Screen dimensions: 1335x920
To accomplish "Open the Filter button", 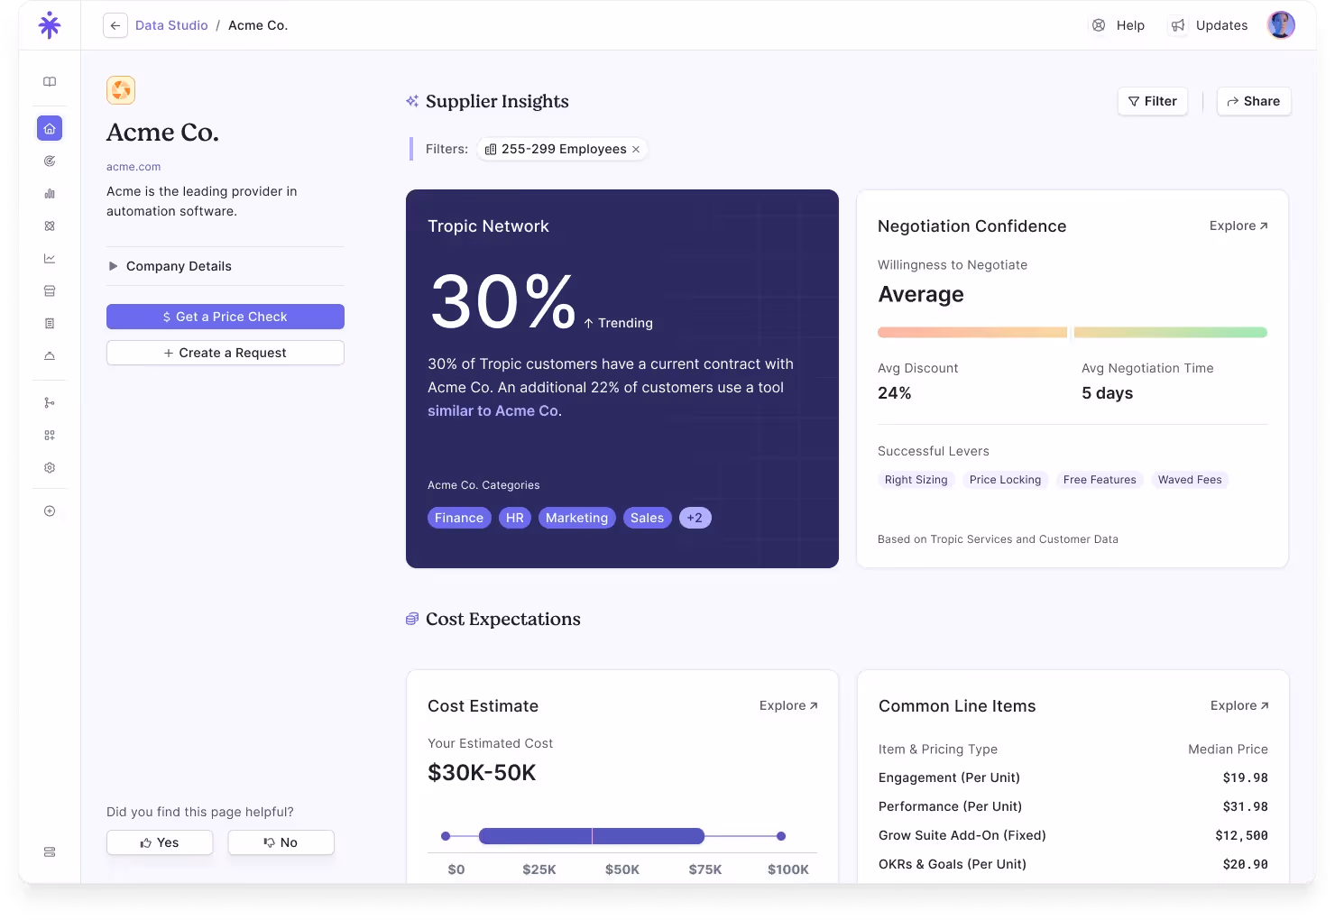I will [1153, 101].
